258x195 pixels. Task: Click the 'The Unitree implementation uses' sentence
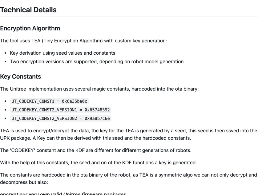click(99, 89)
